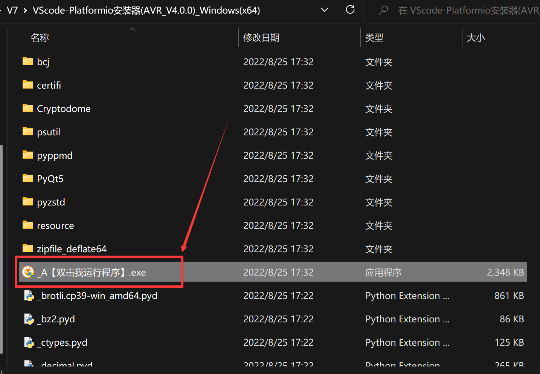Open the Cryptodome folder
The image size is (540, 374).
63,109
